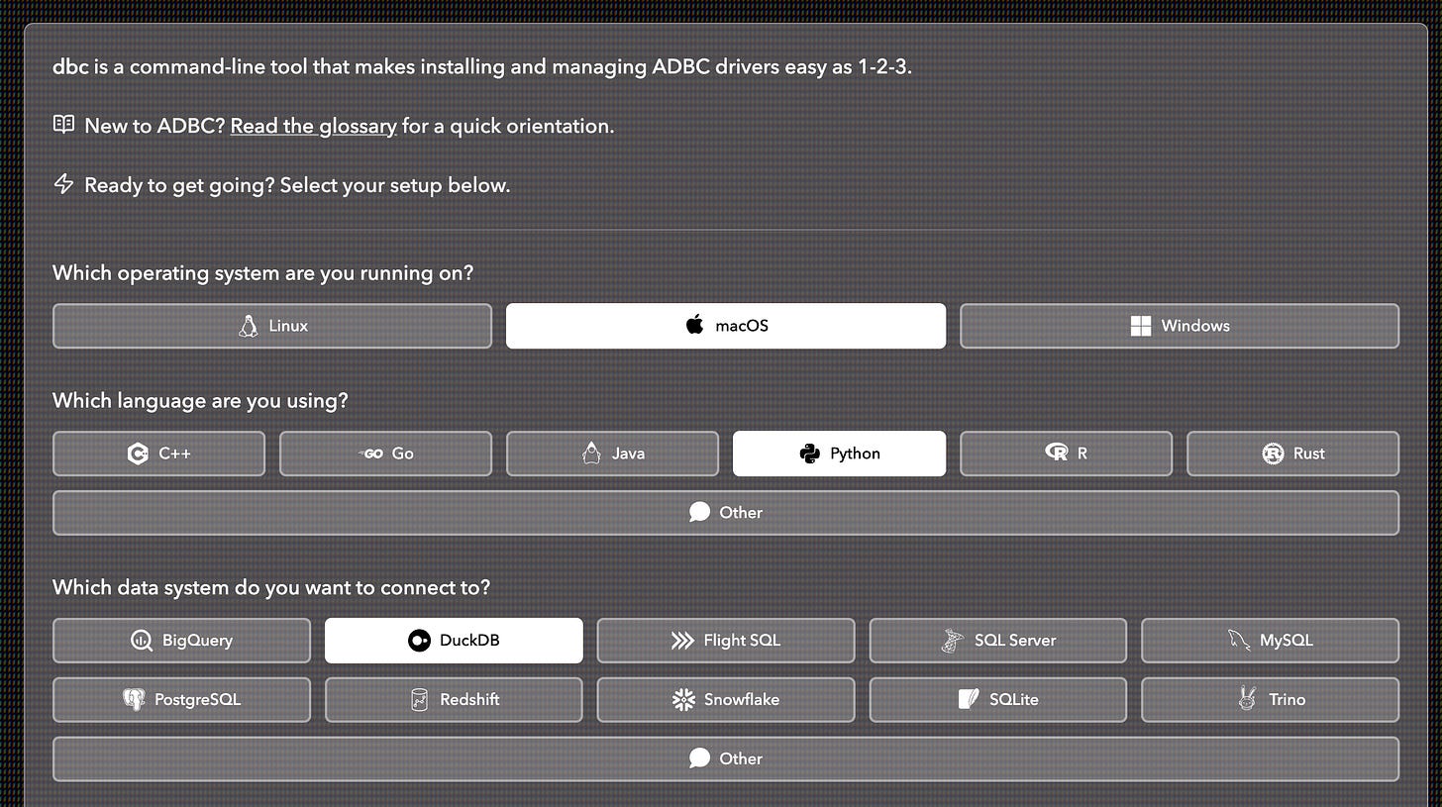Choose Trino as the data system

[x=1270, y=700]
